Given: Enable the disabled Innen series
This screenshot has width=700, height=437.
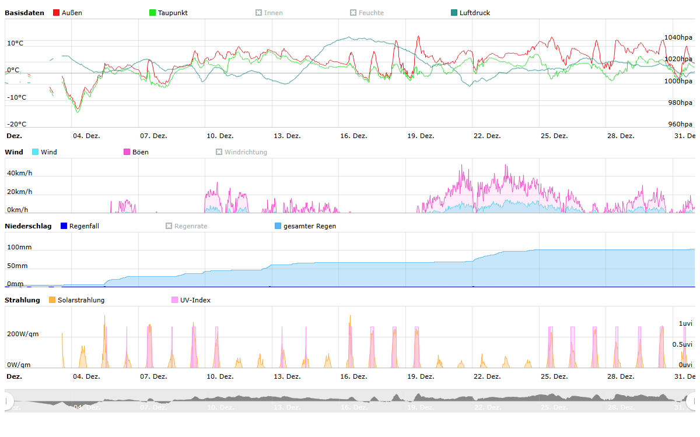Looking at the screenshot, I should (x=273, y=13).
